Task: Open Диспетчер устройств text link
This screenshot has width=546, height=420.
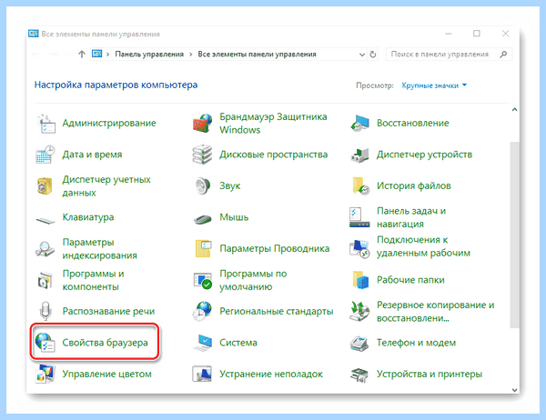Action: click(424, 155)
